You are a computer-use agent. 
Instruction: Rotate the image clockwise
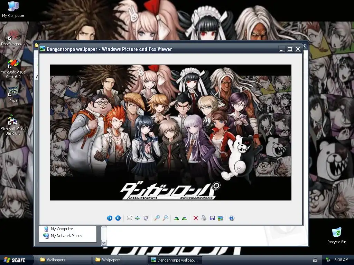click(x=177, y=218)
